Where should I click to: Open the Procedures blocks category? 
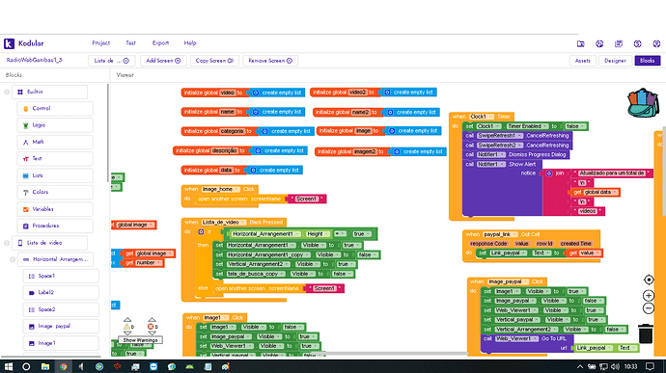[55, 226]
